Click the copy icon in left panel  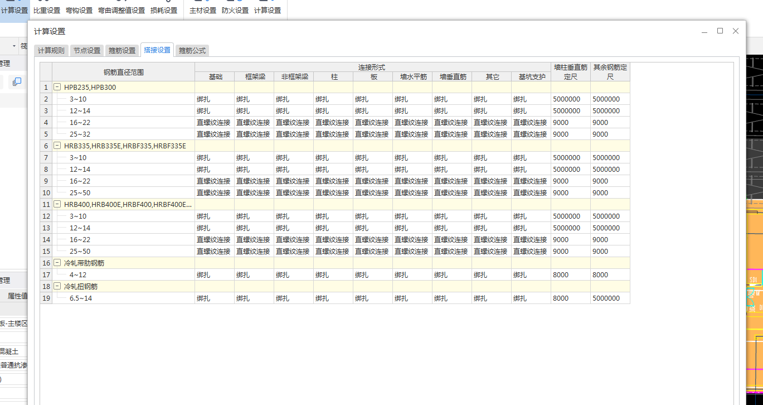tap(17, 82)
